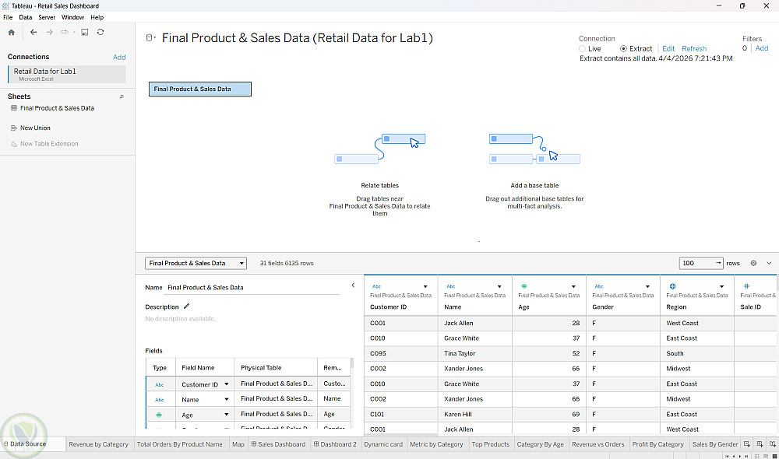Edit description using the pencil icon
Screen dimensions: 779x459
pyautogui.click(x=186, y=307)
